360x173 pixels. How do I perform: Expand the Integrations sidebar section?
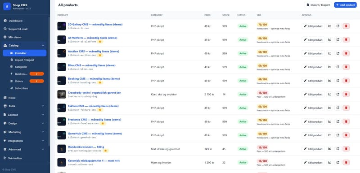coord(25,141)
